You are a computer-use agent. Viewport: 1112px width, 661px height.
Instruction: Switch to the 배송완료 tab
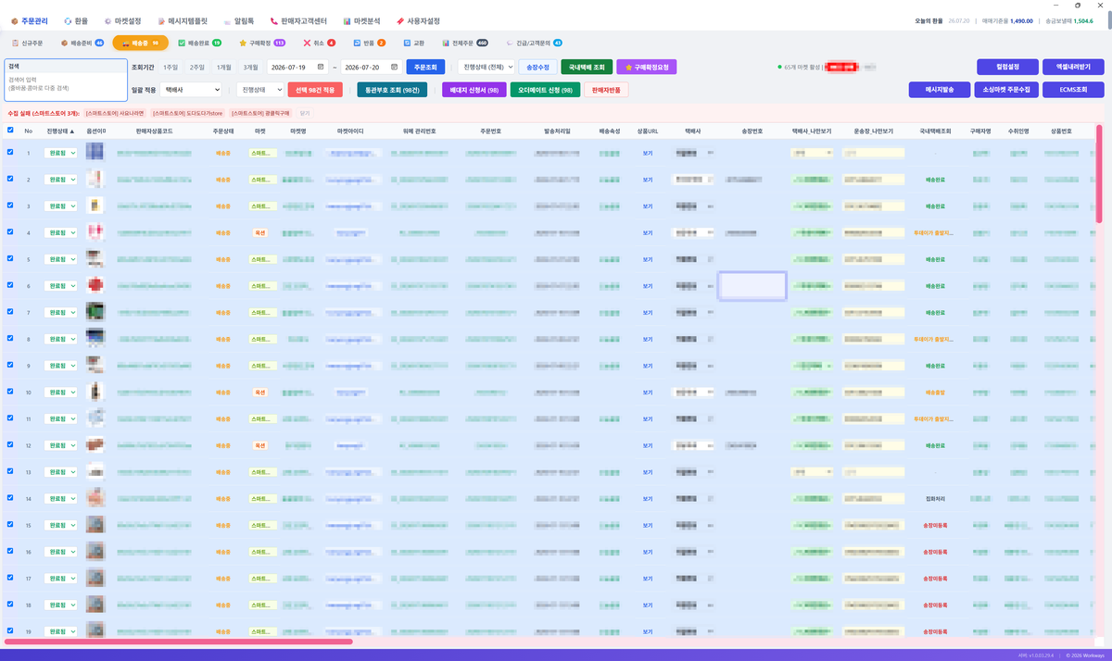pos(199,43)
